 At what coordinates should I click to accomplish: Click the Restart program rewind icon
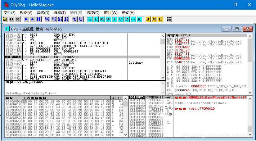pyautogui.click(x=11, y=19)
